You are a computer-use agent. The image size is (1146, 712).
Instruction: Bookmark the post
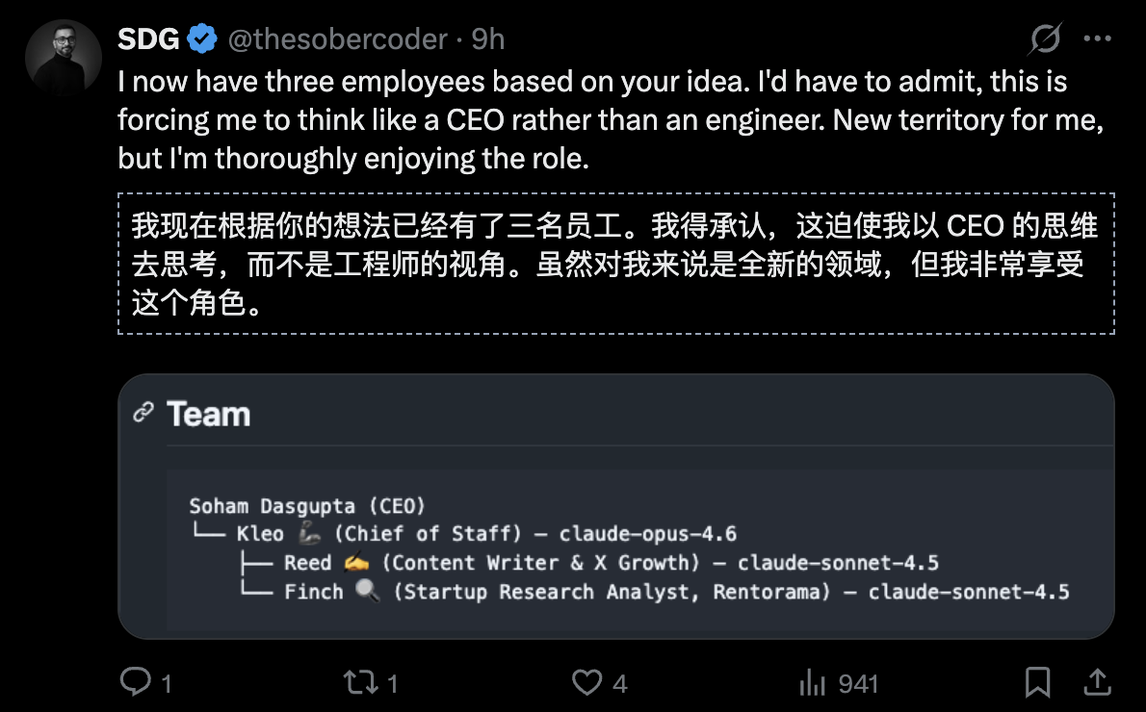pyautogui.click(x=1040, y=682)
